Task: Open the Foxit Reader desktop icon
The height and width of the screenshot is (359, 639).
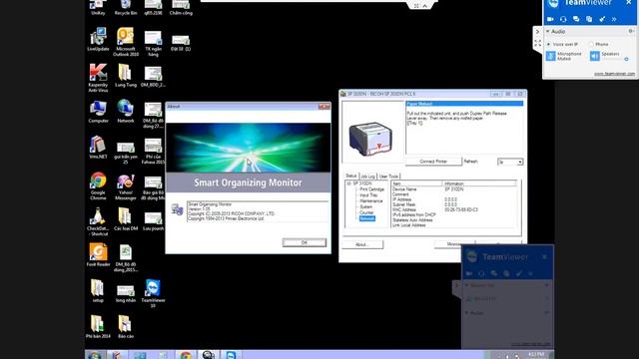Action: pos(98,255)
